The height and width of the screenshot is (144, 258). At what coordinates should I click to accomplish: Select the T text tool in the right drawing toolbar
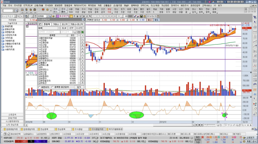(255, 99)
